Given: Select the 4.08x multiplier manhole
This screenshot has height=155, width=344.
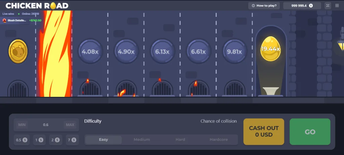Looking at the screenshot, I should [90, 51].
